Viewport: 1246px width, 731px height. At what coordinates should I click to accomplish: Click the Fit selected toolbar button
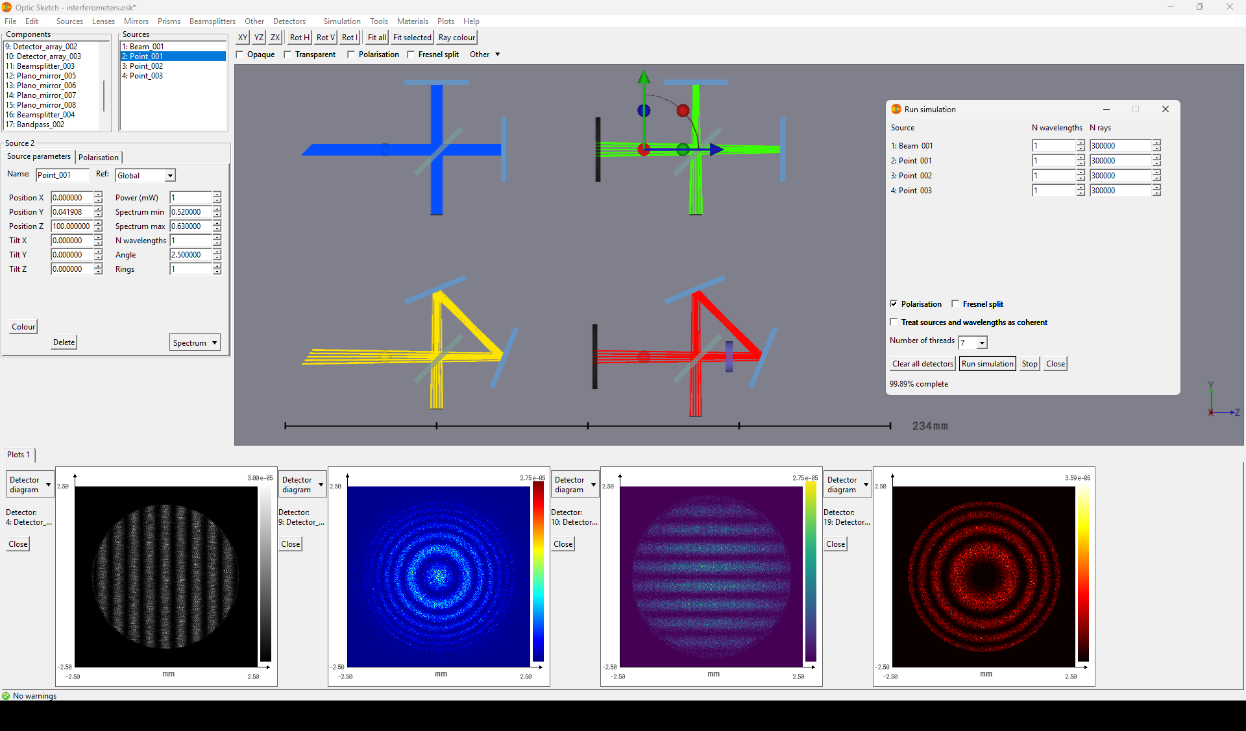(412, 38)
